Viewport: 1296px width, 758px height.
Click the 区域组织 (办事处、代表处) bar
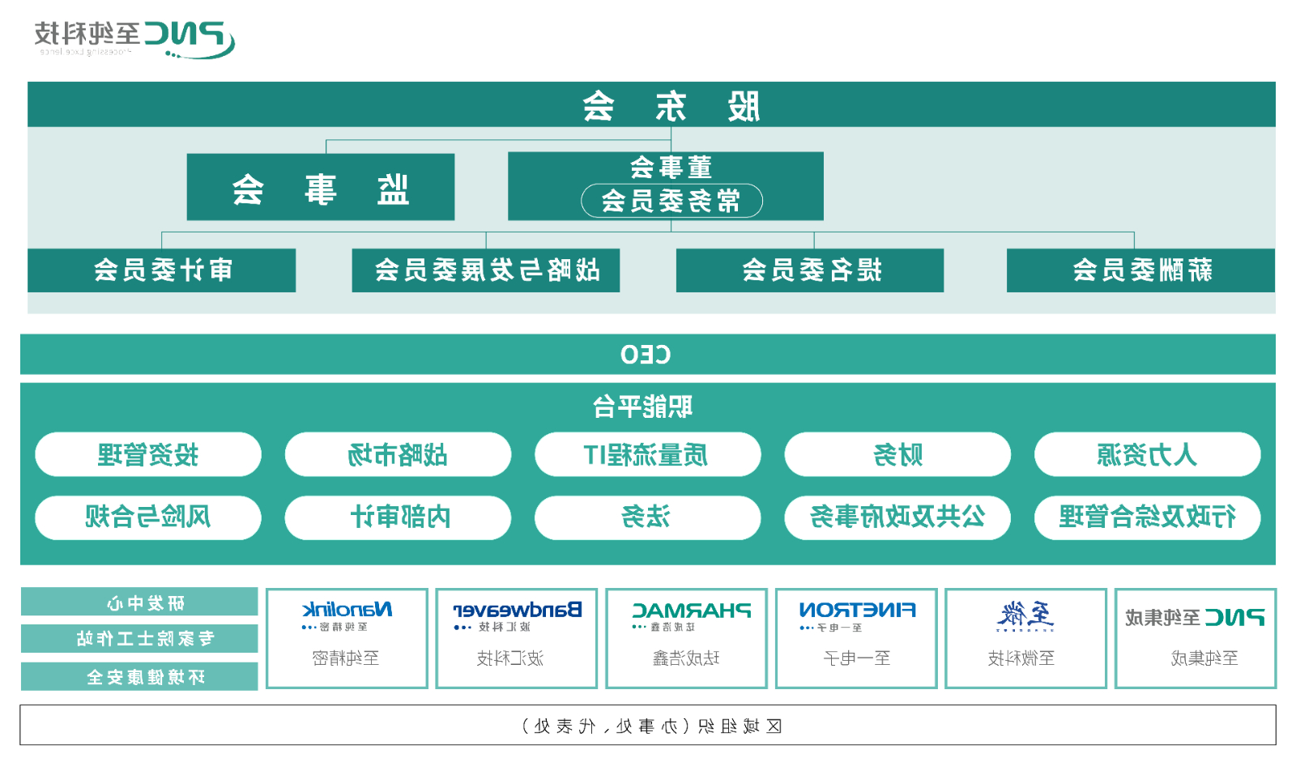tap(648, 725)
